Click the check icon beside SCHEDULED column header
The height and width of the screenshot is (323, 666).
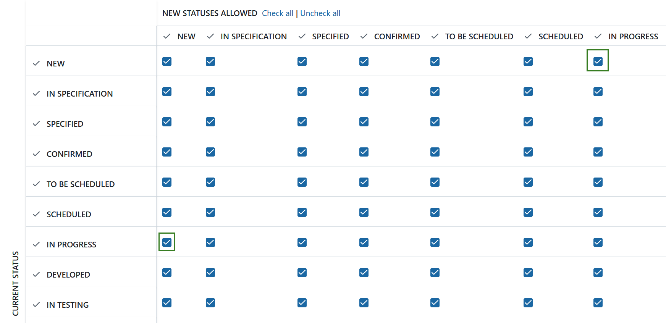tap(528, 36)
